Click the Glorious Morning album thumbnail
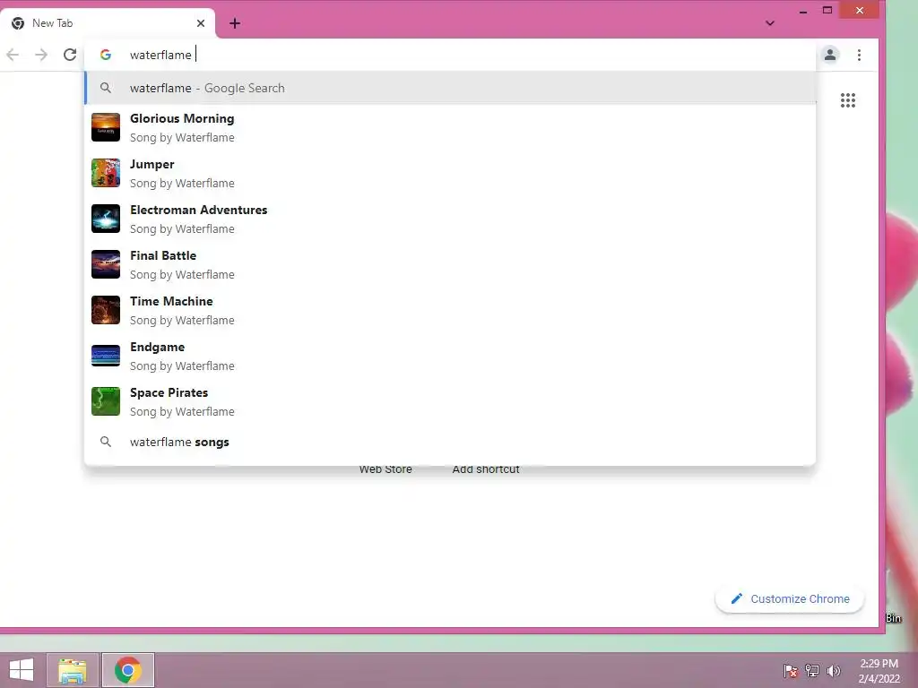The height and width of the screenshot is (688, 918). point(106,127)
